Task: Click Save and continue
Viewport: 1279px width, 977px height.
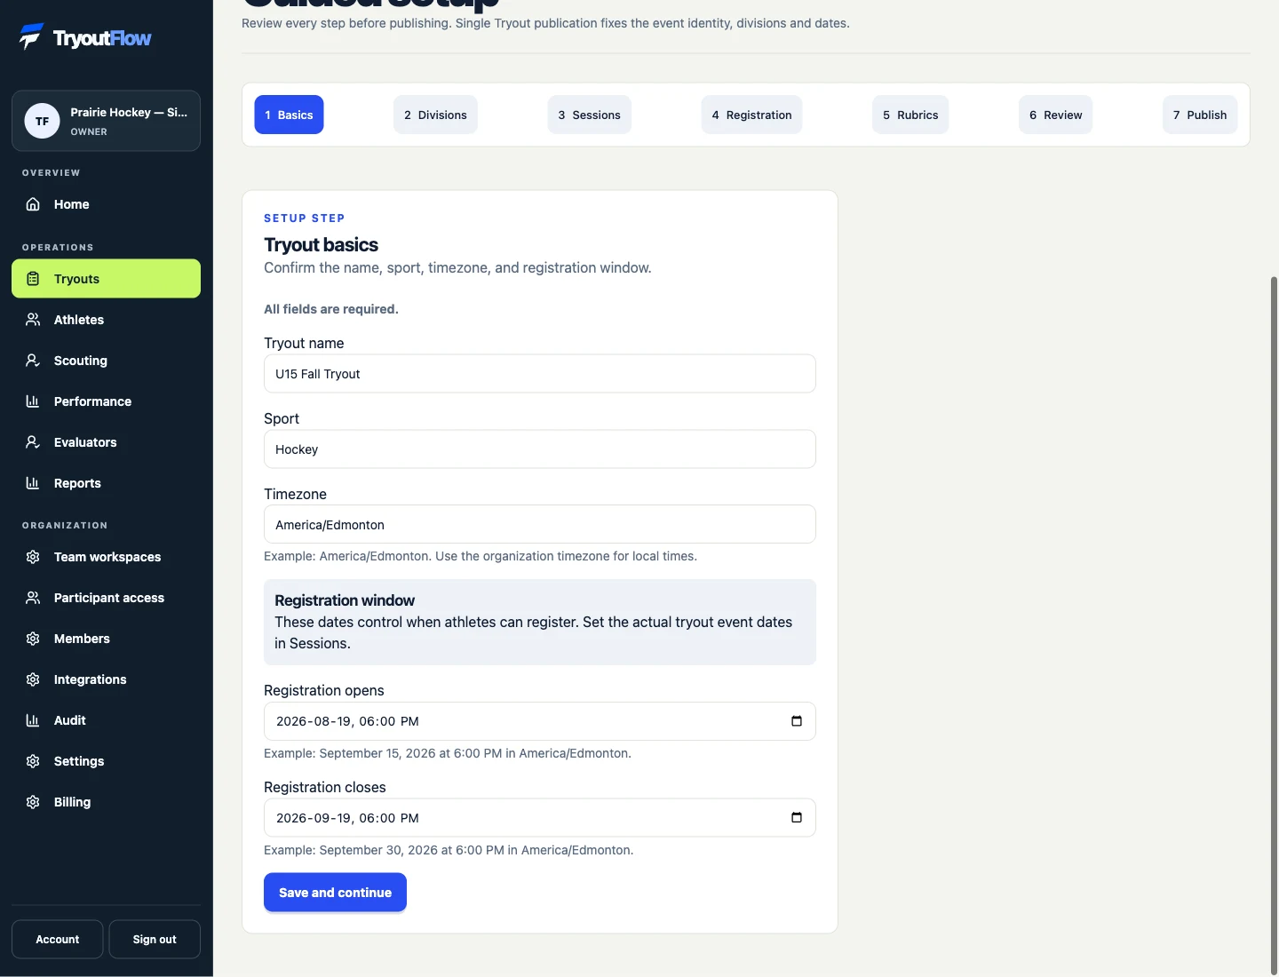Action: click(x=335, y=893)
